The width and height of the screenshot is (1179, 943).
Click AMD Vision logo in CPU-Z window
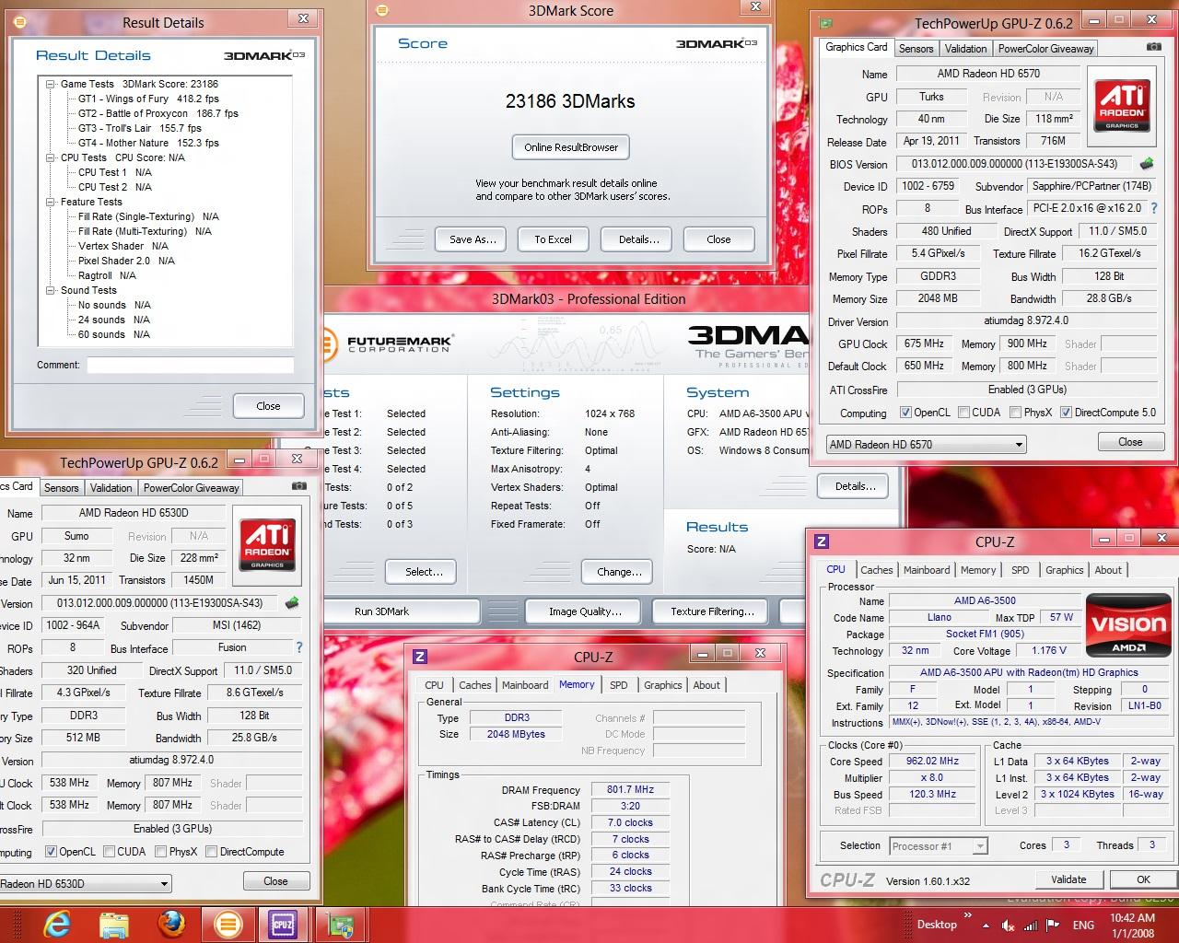[x=1128, y=626]
